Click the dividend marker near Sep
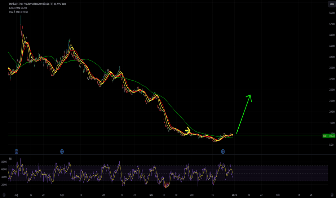This screenshot has height=198, width=336. pyautogui.click(x=62, y=152)
